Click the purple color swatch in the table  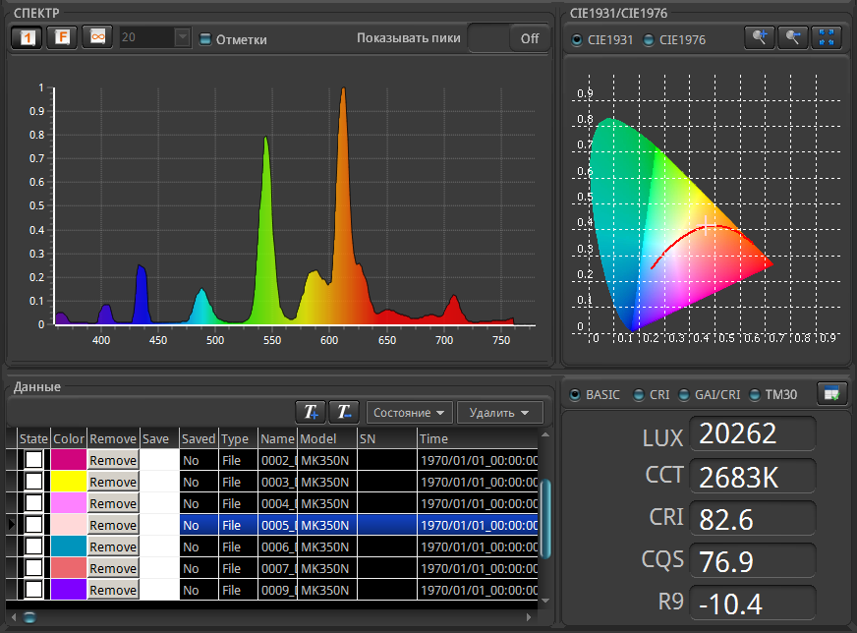pos(68,590)
